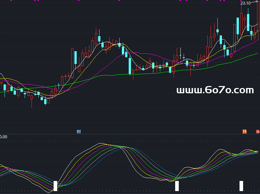Select the tall hollow red breakout candlestick at left rally
Image resolution: width=260 pixels, height=194 pixels.
pos(72,63)
